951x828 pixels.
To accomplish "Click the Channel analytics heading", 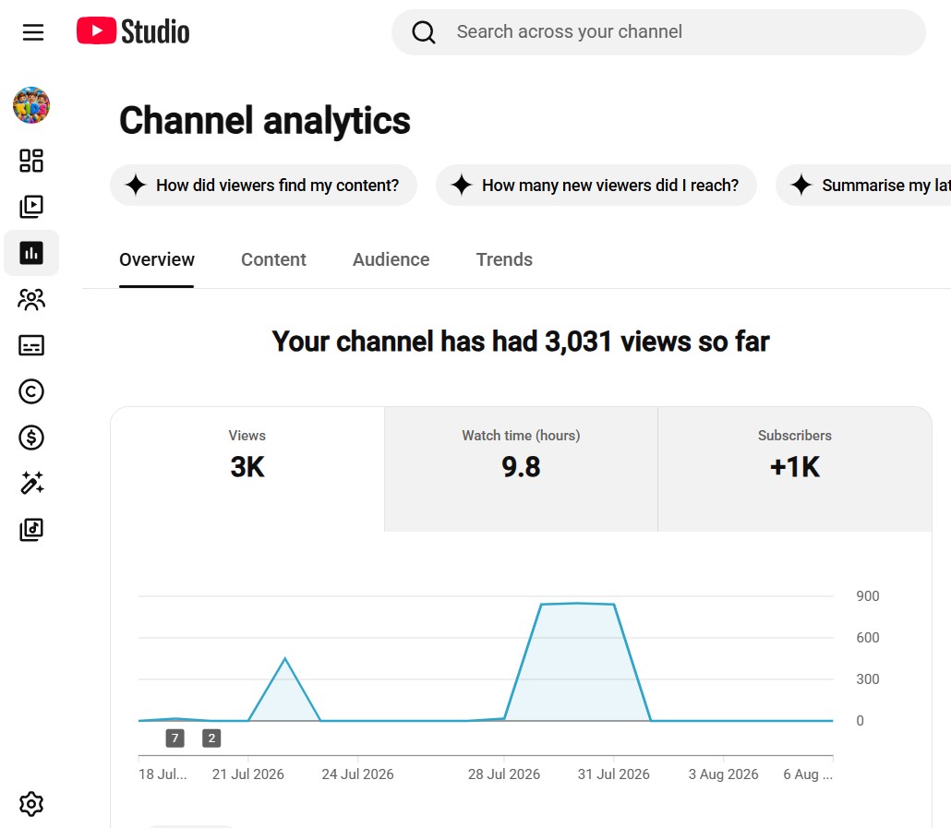I will (x=265, y=120).
